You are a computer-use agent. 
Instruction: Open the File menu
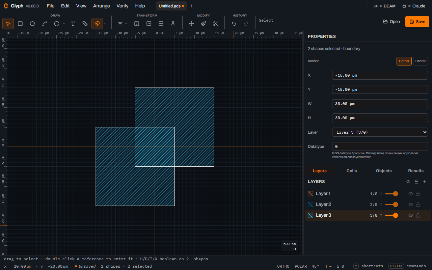[x=51, y=6]
